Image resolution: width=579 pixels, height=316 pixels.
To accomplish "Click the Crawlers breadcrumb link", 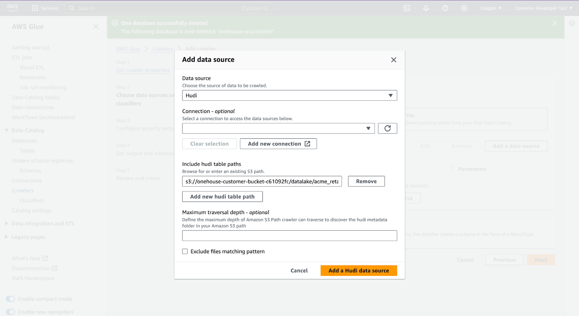I will (163, 49).
